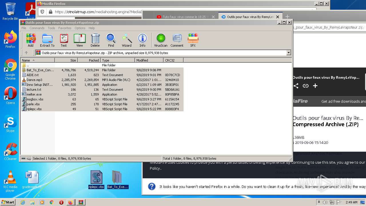The height and width of the screenshot is (206, 366).
Task: Go up one folder level arrow
Action: pyautogui.click(x=26, y=53)
